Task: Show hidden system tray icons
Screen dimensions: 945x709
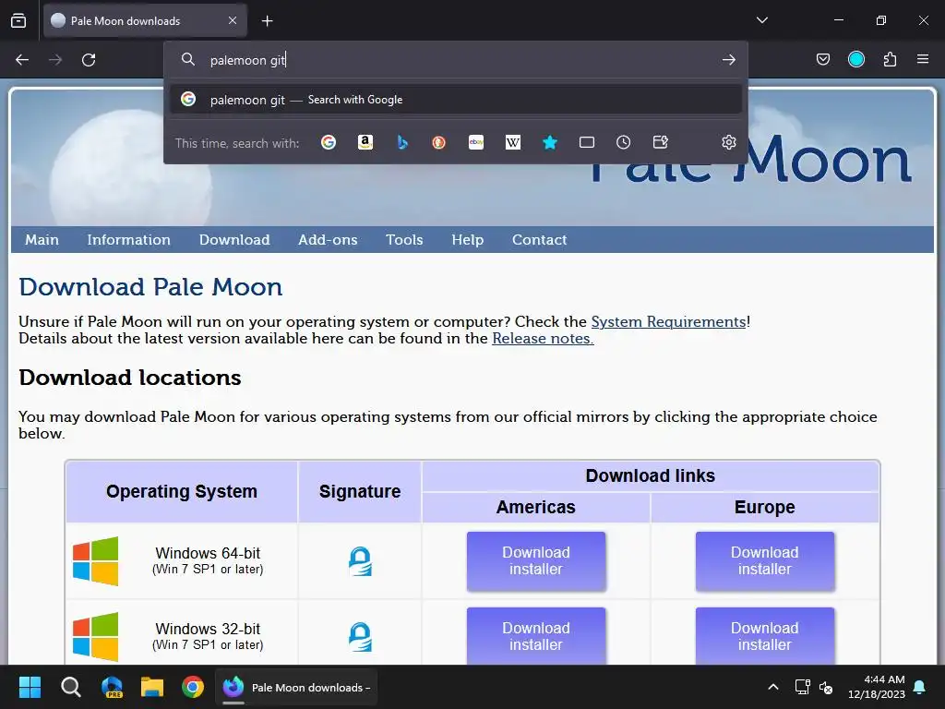Action: [x=773, y=687]
